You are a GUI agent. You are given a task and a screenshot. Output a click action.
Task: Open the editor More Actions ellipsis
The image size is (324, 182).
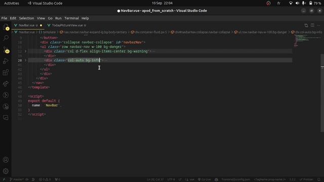318,25
